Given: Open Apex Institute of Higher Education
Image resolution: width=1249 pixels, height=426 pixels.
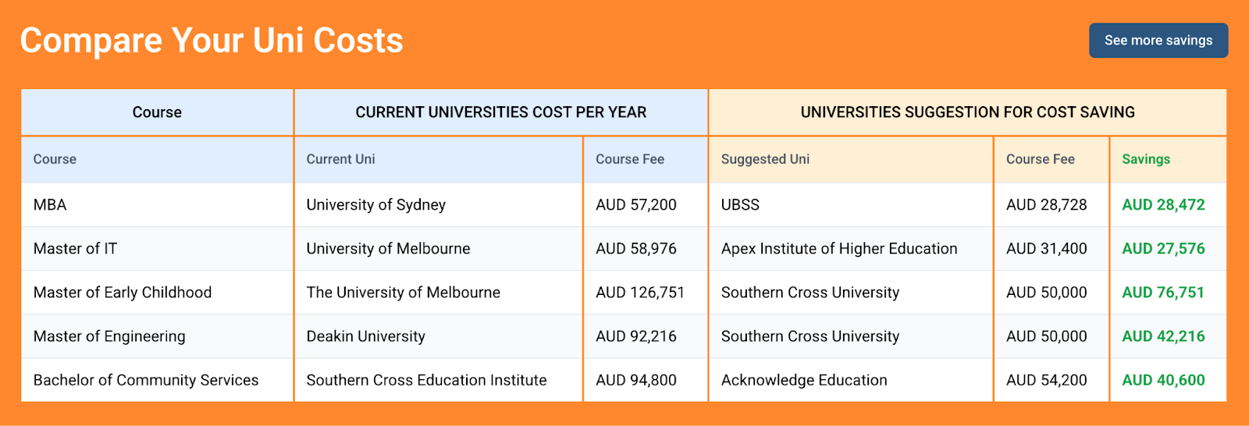Looking at the screenshot, I should pyautogui.click(x=838, y=249).
